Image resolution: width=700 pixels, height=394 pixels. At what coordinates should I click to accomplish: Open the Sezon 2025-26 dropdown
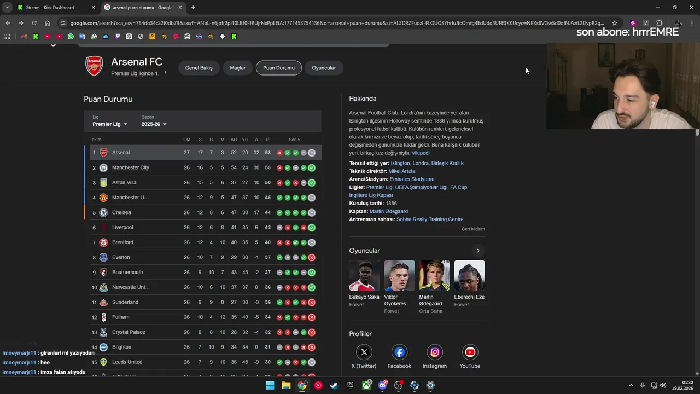(x=154, y=124)
